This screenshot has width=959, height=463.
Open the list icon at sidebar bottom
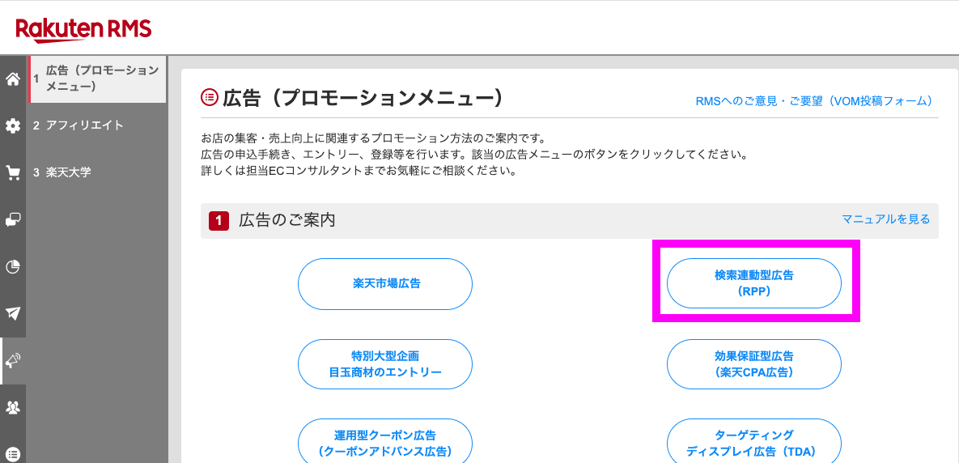(13, 454)
